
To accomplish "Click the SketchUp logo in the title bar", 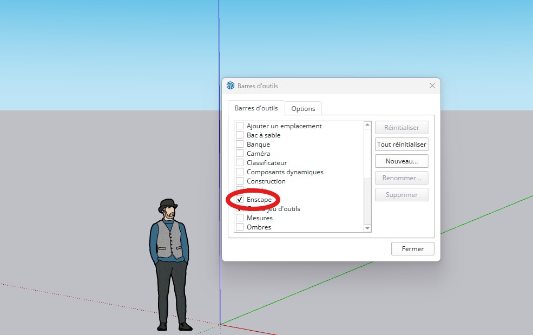I will coord(229,86).
